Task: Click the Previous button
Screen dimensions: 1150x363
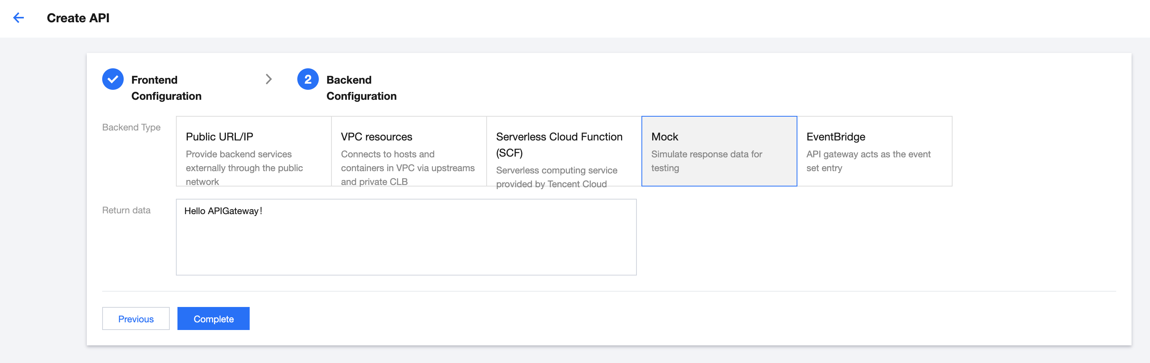Action: 136,319
